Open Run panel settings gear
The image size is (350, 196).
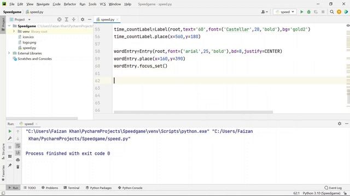[x=340, y=124]
